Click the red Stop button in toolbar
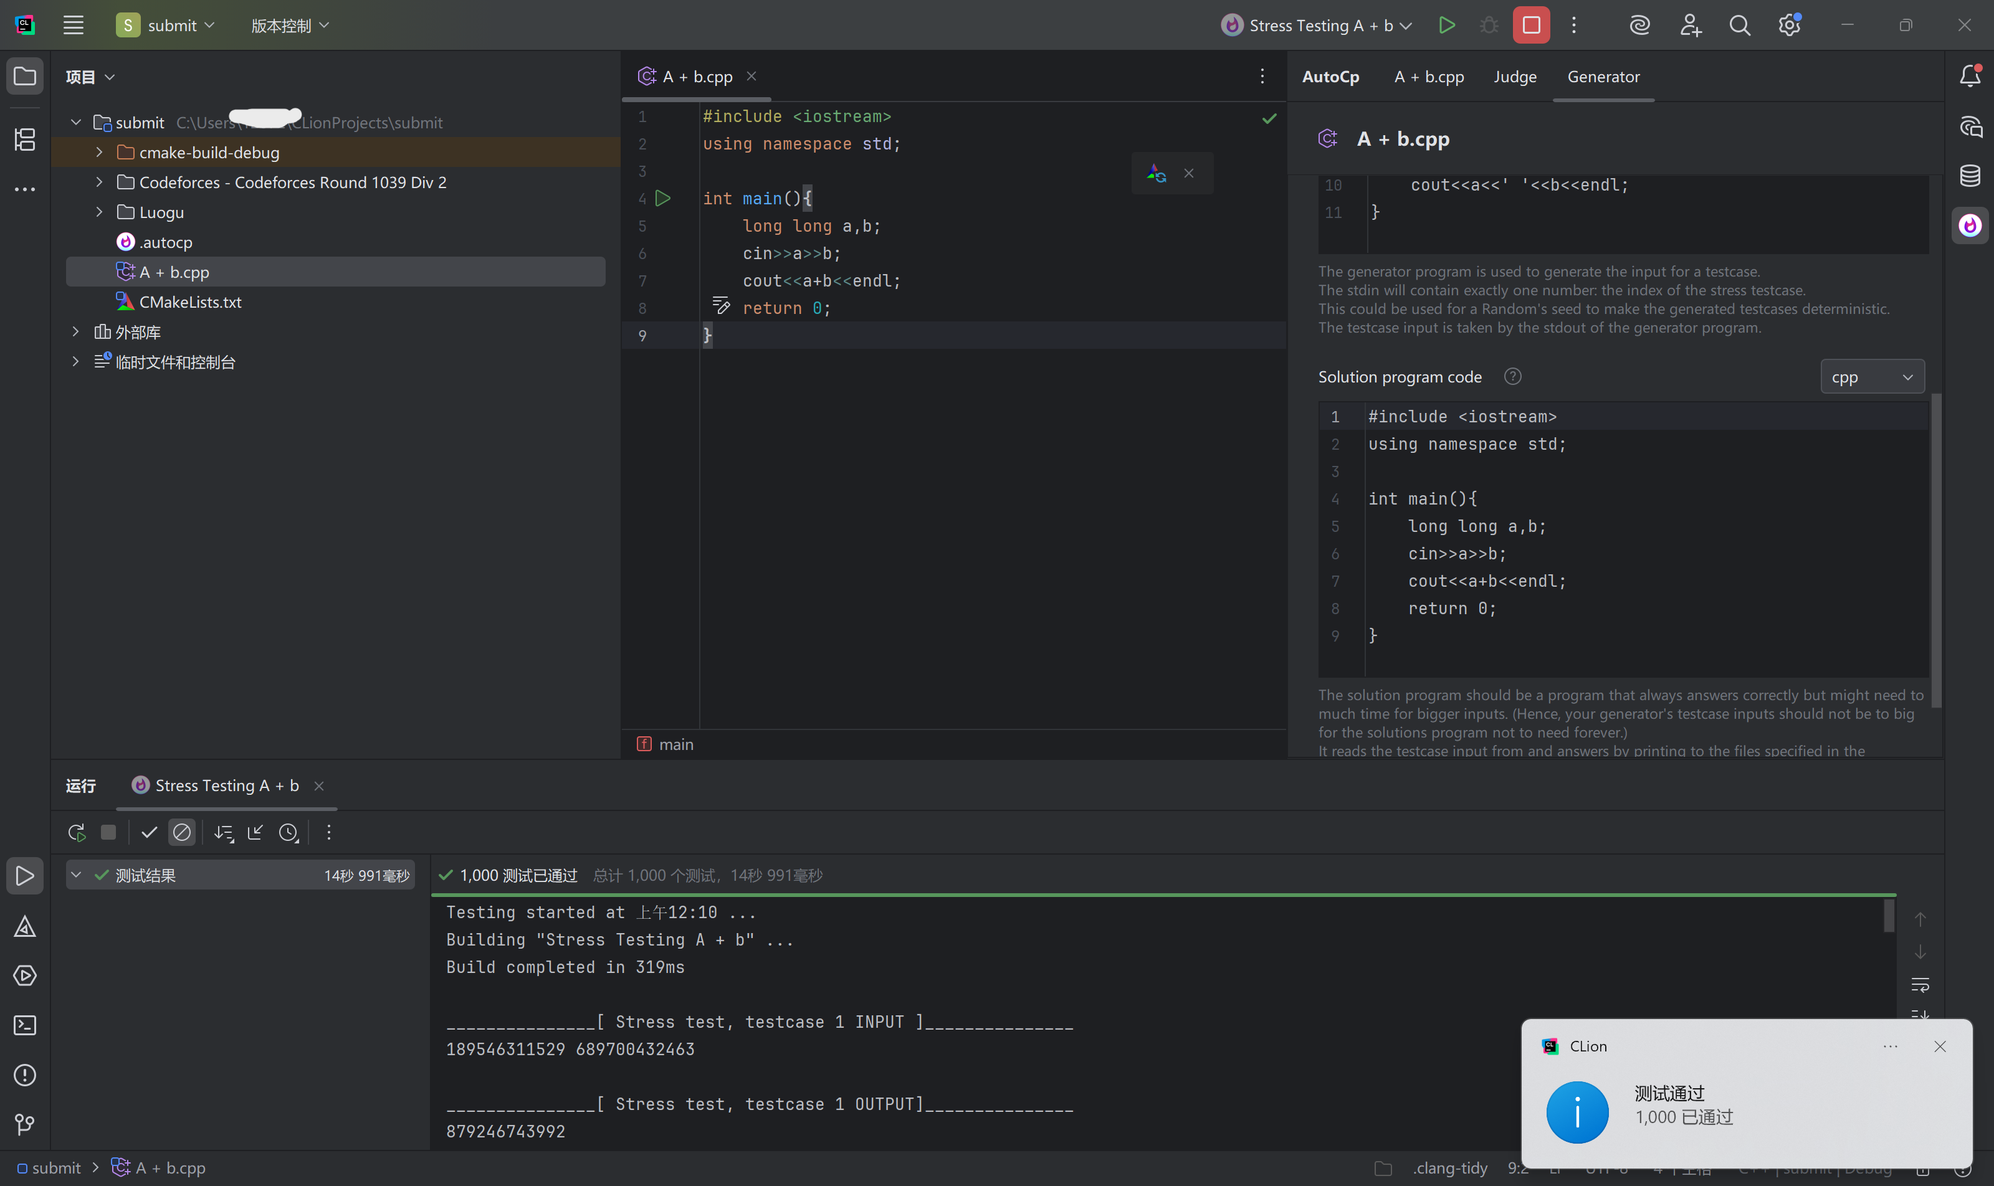The height and width of the screenshot is (1186, 1994). click(x=1530, y=26)
